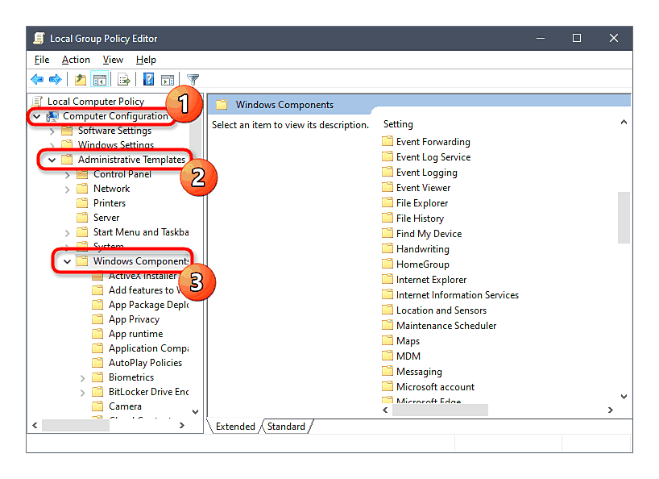Expand the Software Settings tree node
Image resolution: width=659 pixels, height=479 pixels.
52,131
